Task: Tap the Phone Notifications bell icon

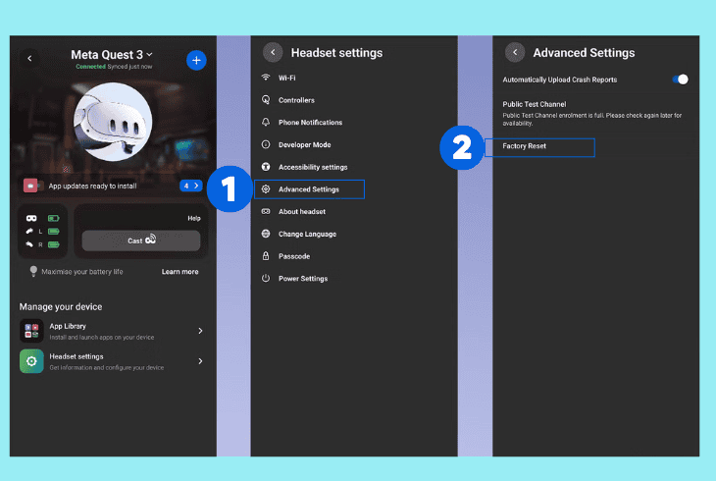Action: tap(266, 122)
